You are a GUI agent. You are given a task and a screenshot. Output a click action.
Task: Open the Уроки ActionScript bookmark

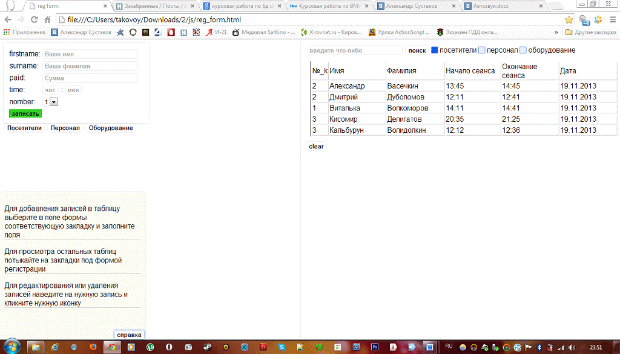click(x=399, y=32)
